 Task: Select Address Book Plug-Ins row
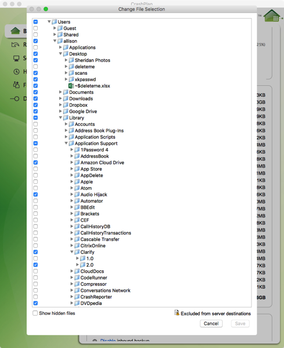pyautogui.click(x=142, y=130)
